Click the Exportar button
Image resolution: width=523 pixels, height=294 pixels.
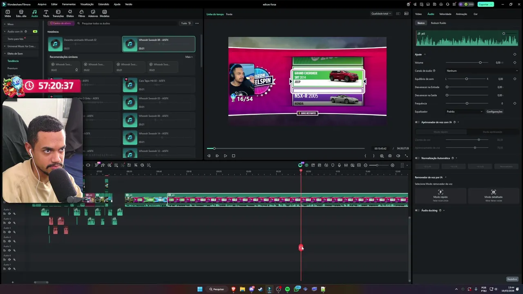[485, 4]
